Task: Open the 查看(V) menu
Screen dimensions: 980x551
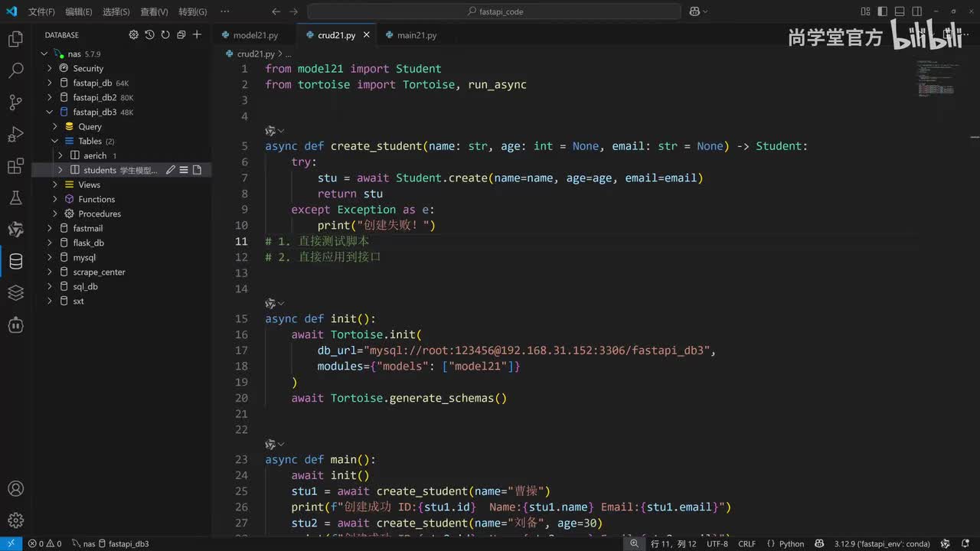Action: [154, 12]
